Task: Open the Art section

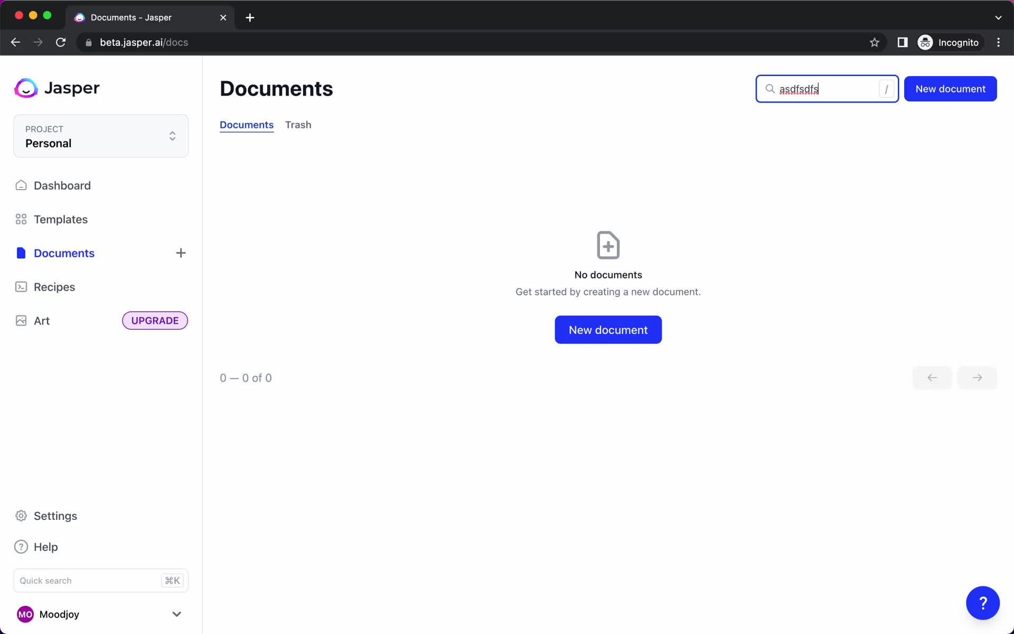Action: pos(42,320)
